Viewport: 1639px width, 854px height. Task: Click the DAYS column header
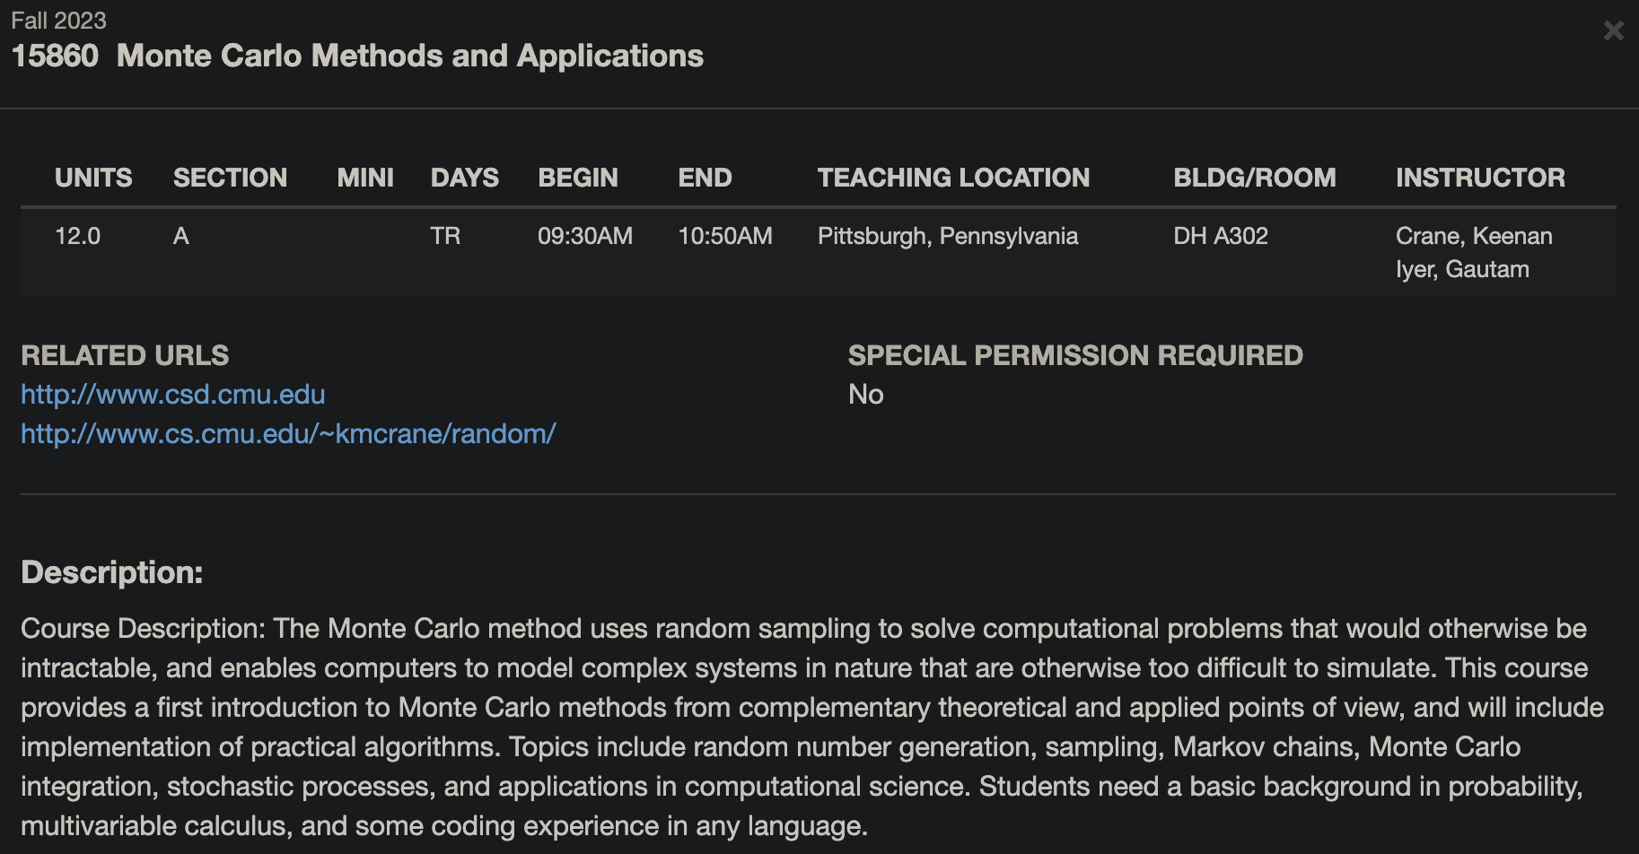(464, 178)
